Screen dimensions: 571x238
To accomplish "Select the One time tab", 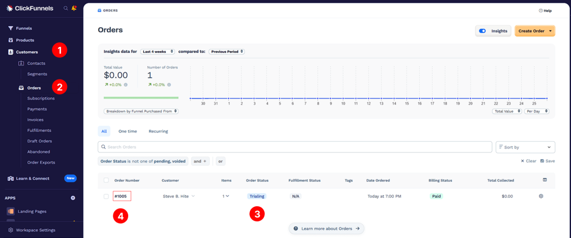I will tap(128, 131).
